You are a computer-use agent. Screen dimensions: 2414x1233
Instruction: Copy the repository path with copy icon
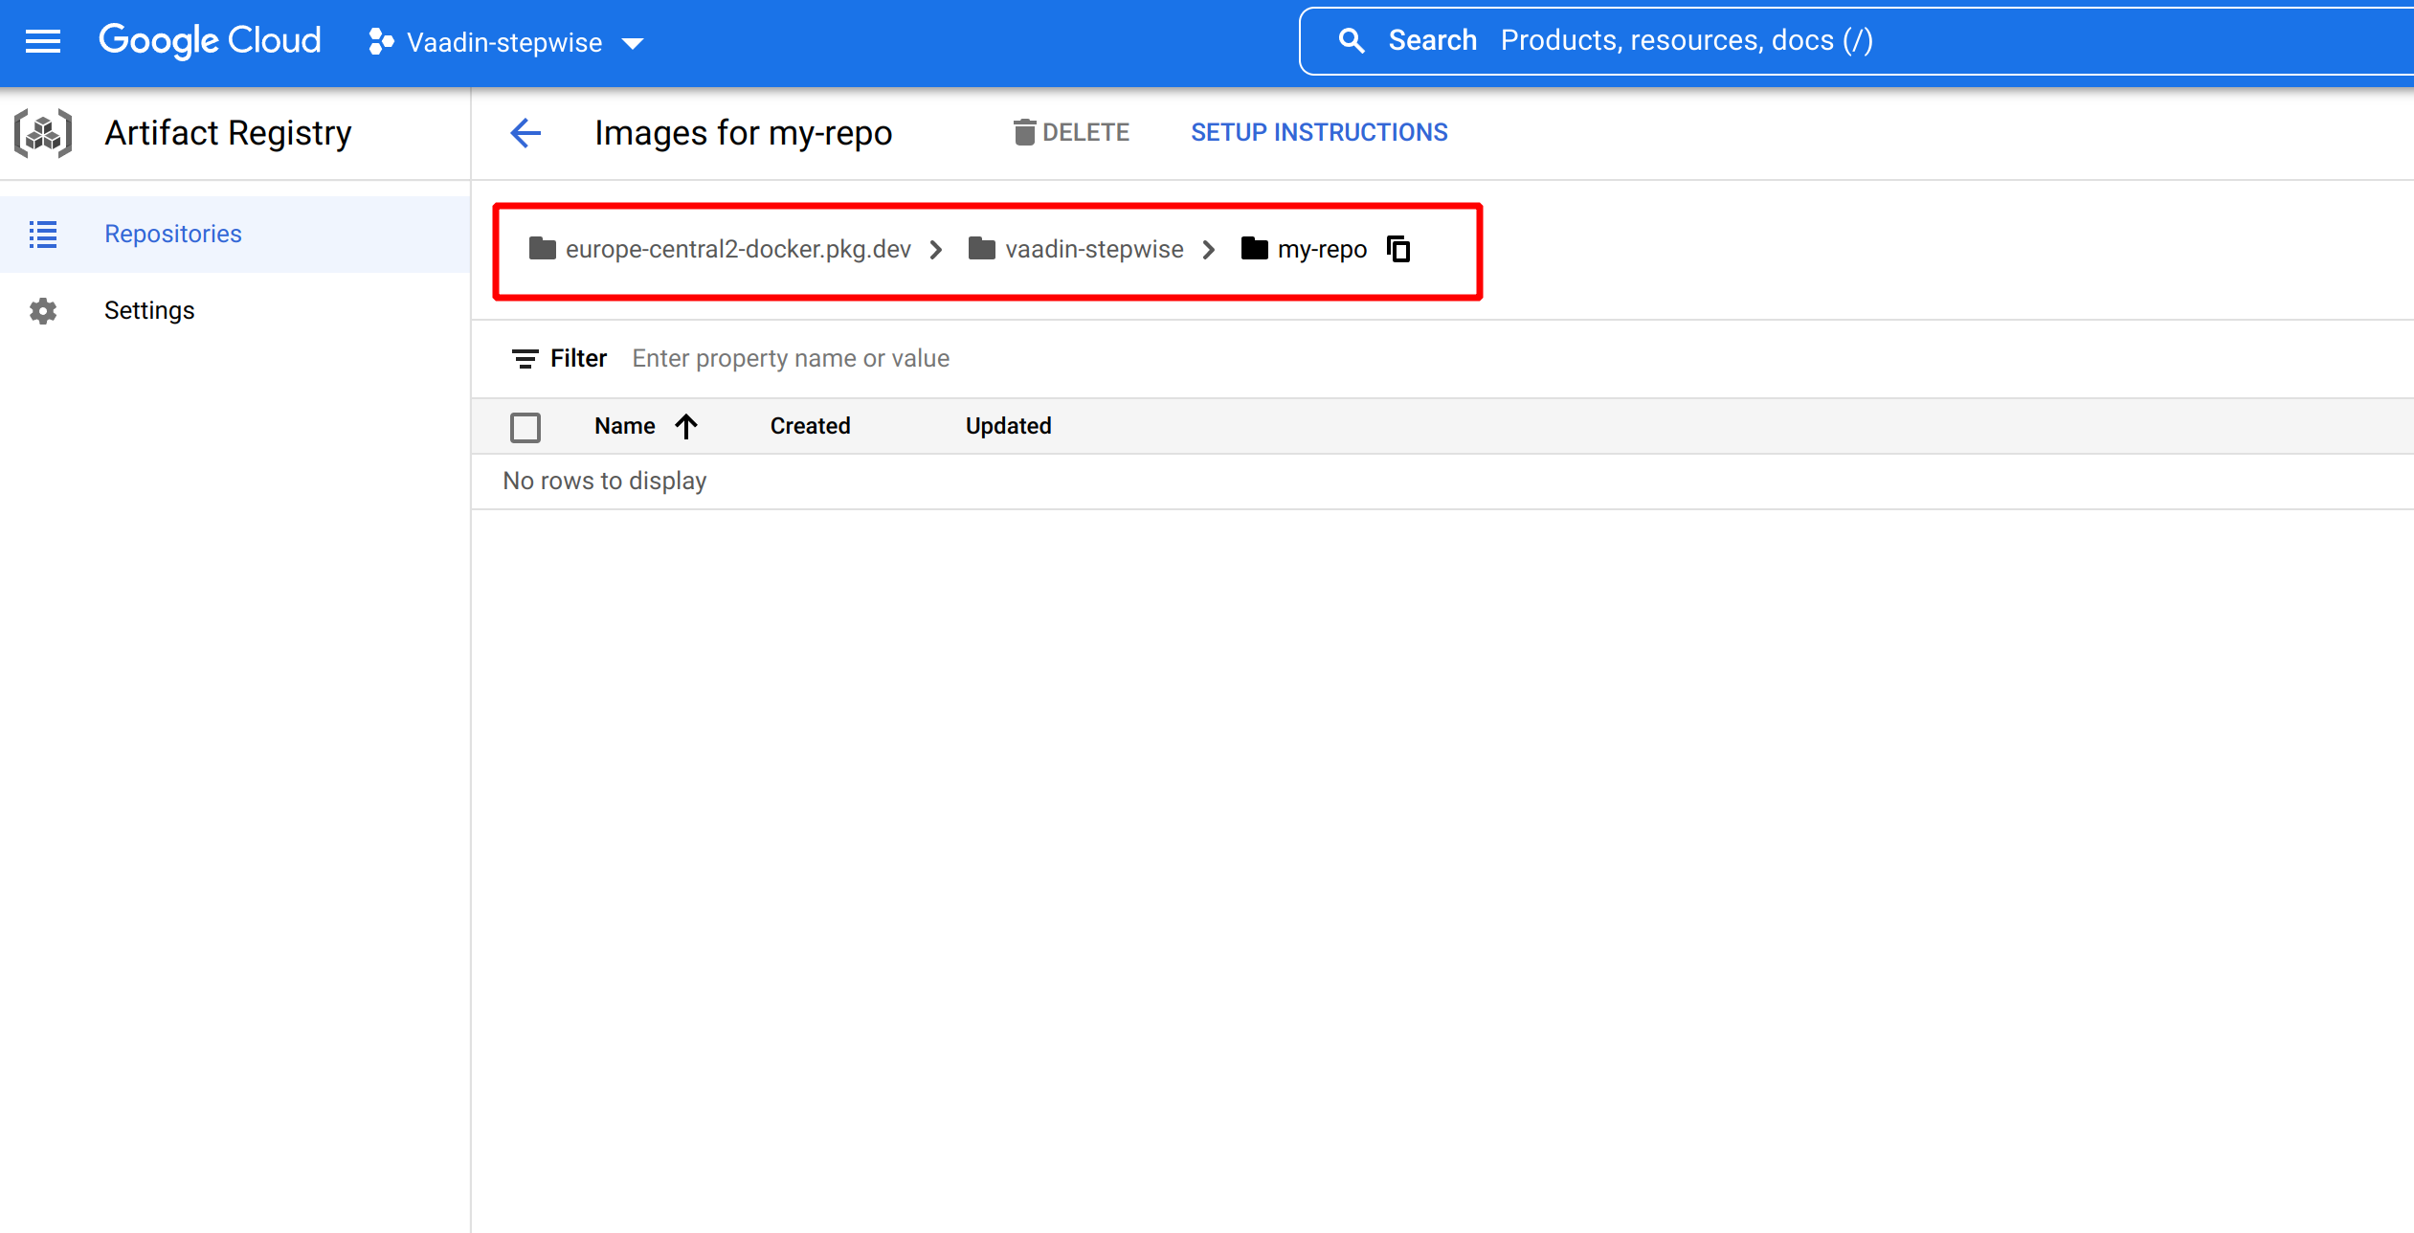[x=1399, y=249]
